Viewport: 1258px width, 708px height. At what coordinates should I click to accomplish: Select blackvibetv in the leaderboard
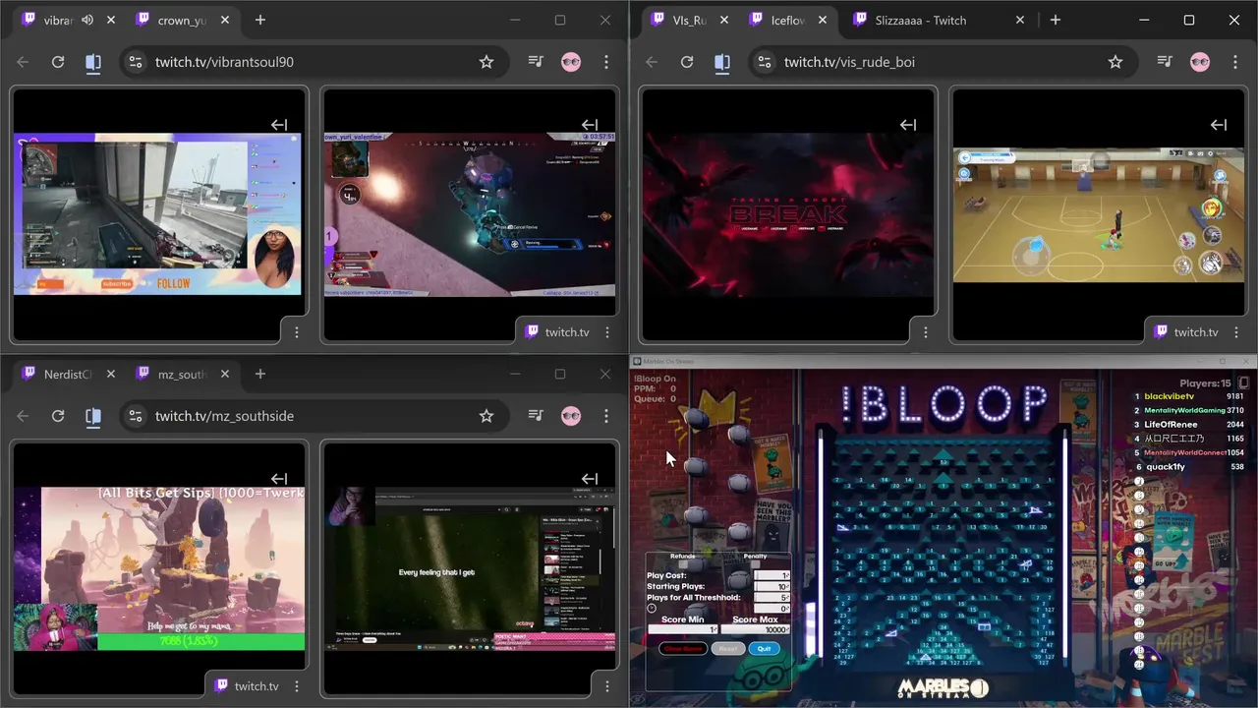click(x=1170, y=396)
